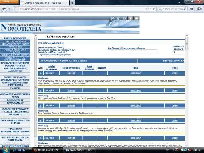Open the search engine dropdown in the Web Search box
This screenshot has height=153, width=204.
(161, 9)
